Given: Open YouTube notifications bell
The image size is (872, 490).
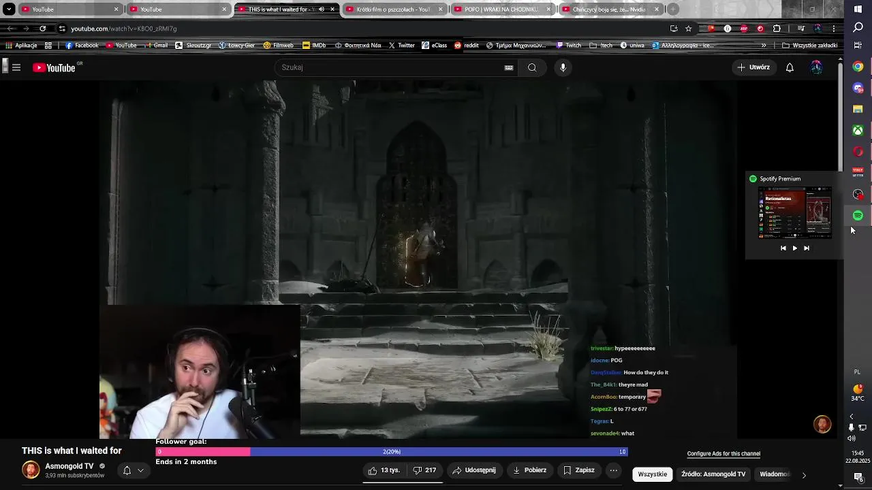Looking at the screenshot, I should (790, 67).
